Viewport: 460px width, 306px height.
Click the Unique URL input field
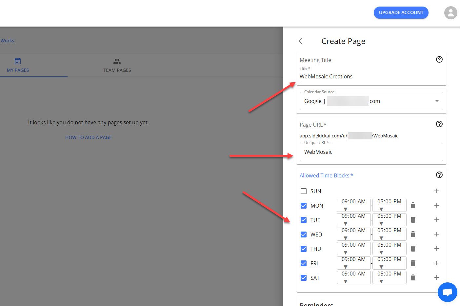[371, 152]
